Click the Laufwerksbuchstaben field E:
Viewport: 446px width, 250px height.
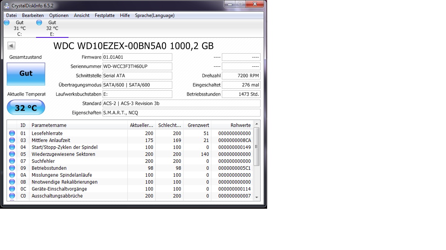pos(137,94)
